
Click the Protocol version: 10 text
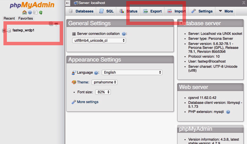204,56
